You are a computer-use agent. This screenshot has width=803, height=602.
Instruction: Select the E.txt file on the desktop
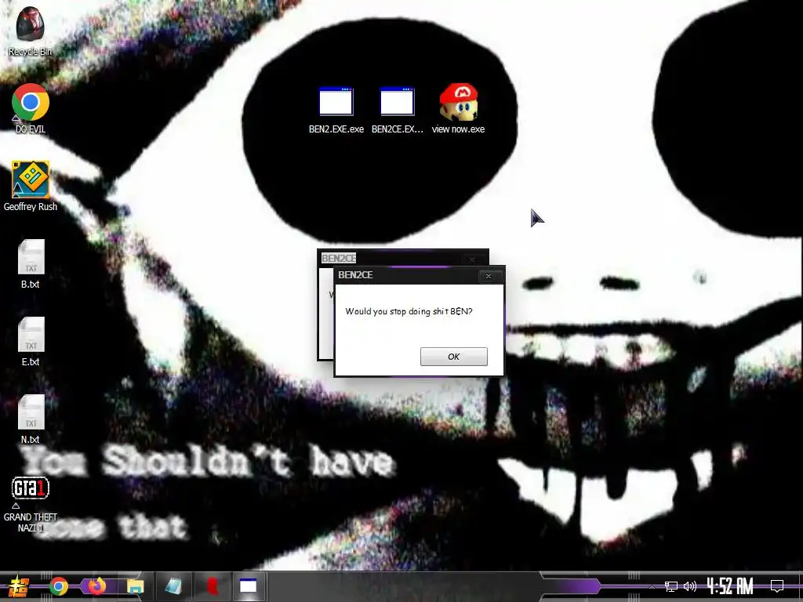pyautogui.click(x=31, y=342)
